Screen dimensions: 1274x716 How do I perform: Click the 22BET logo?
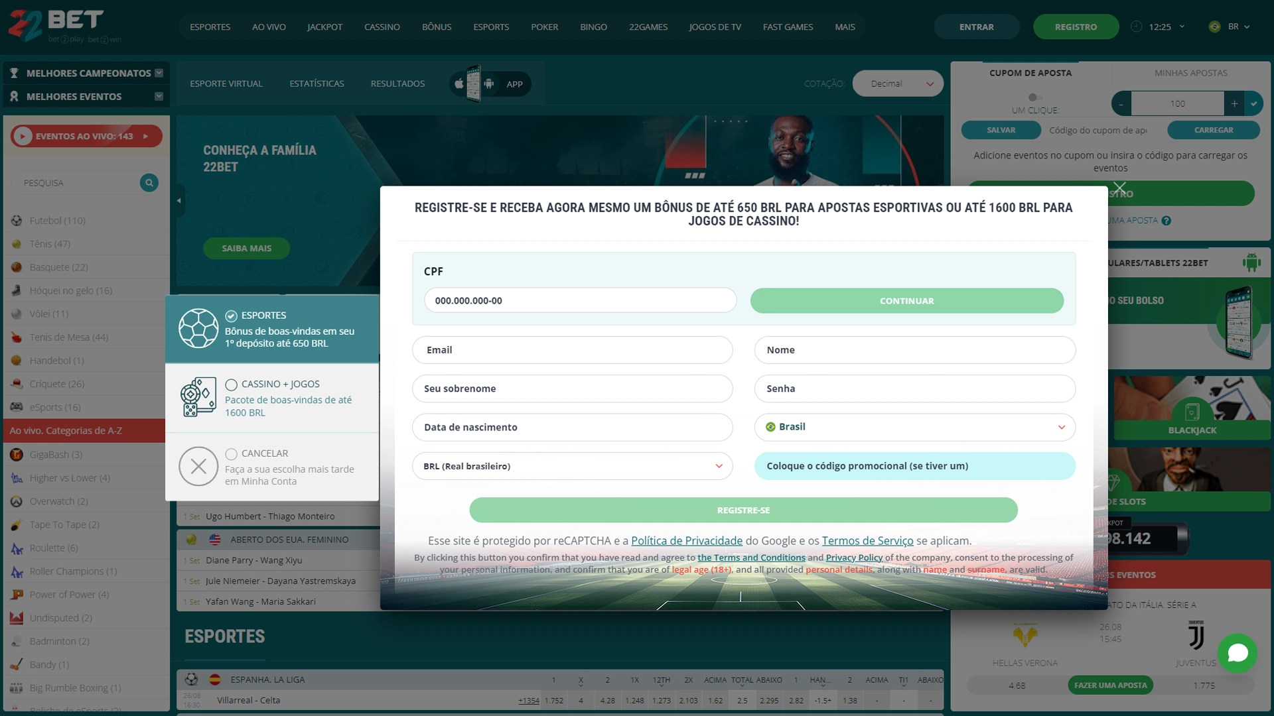65,27
